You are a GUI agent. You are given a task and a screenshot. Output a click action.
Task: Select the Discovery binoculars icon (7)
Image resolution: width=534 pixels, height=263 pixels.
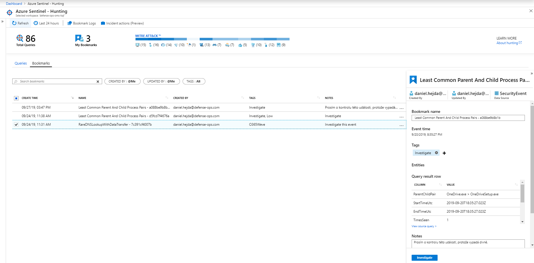tap(215, 45)
